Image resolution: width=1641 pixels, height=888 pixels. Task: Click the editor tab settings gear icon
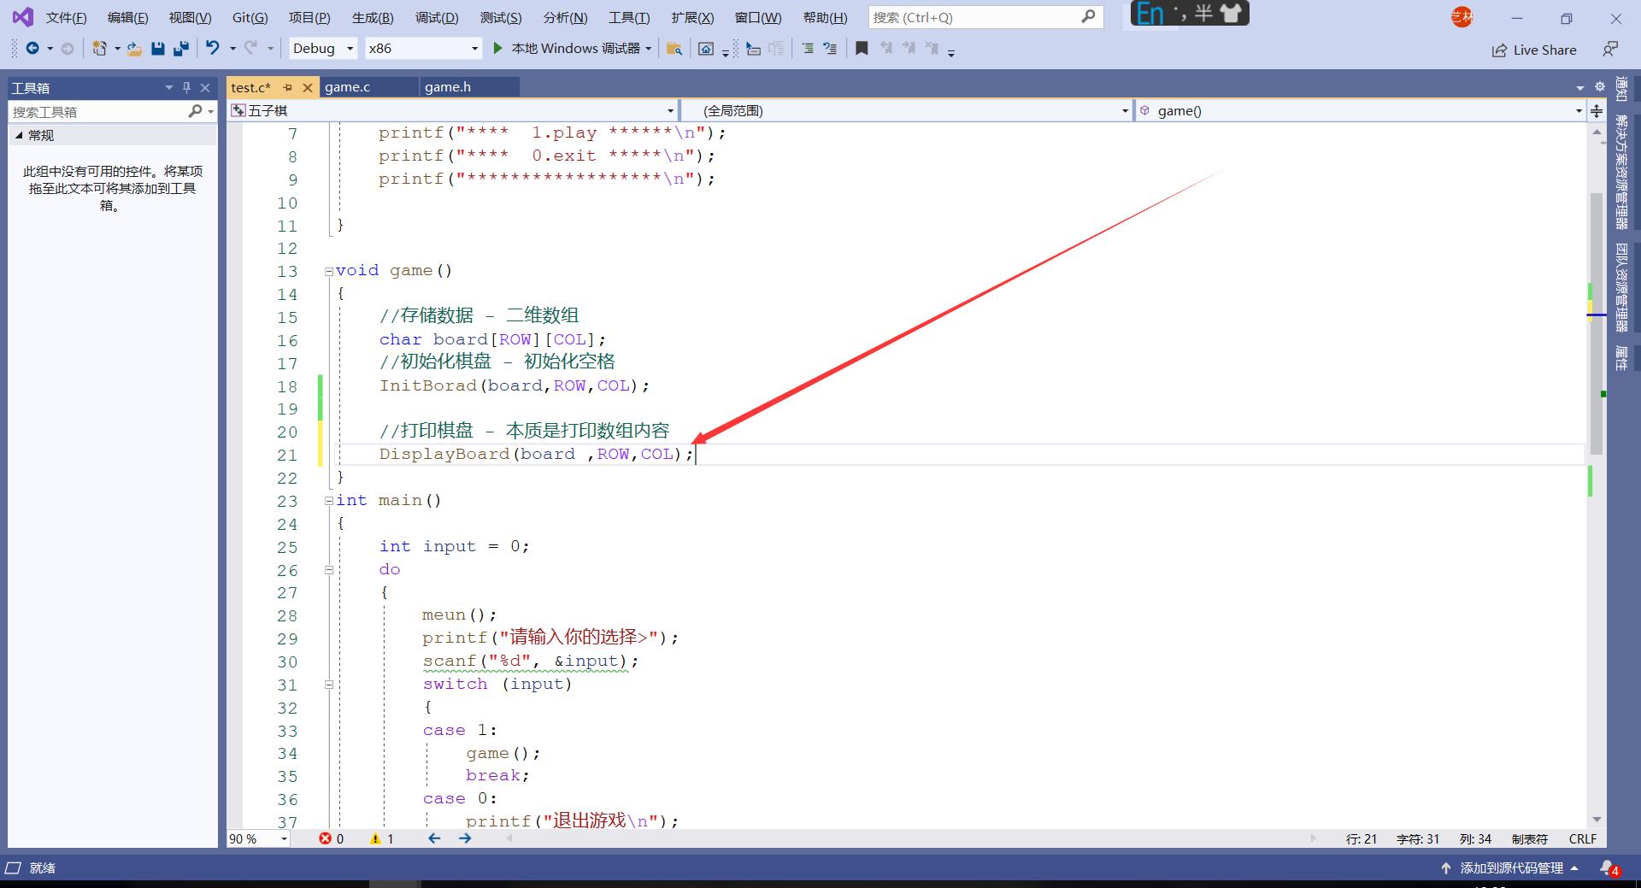click(x=1600, y=87)
